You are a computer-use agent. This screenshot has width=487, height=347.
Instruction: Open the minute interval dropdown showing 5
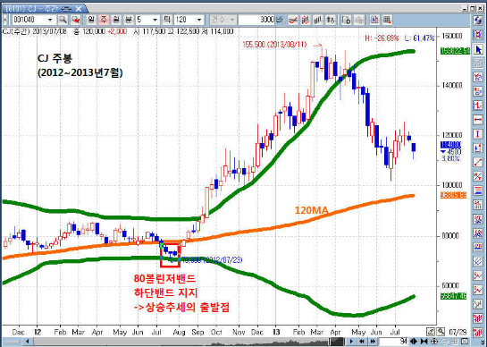tap(155, 20)
